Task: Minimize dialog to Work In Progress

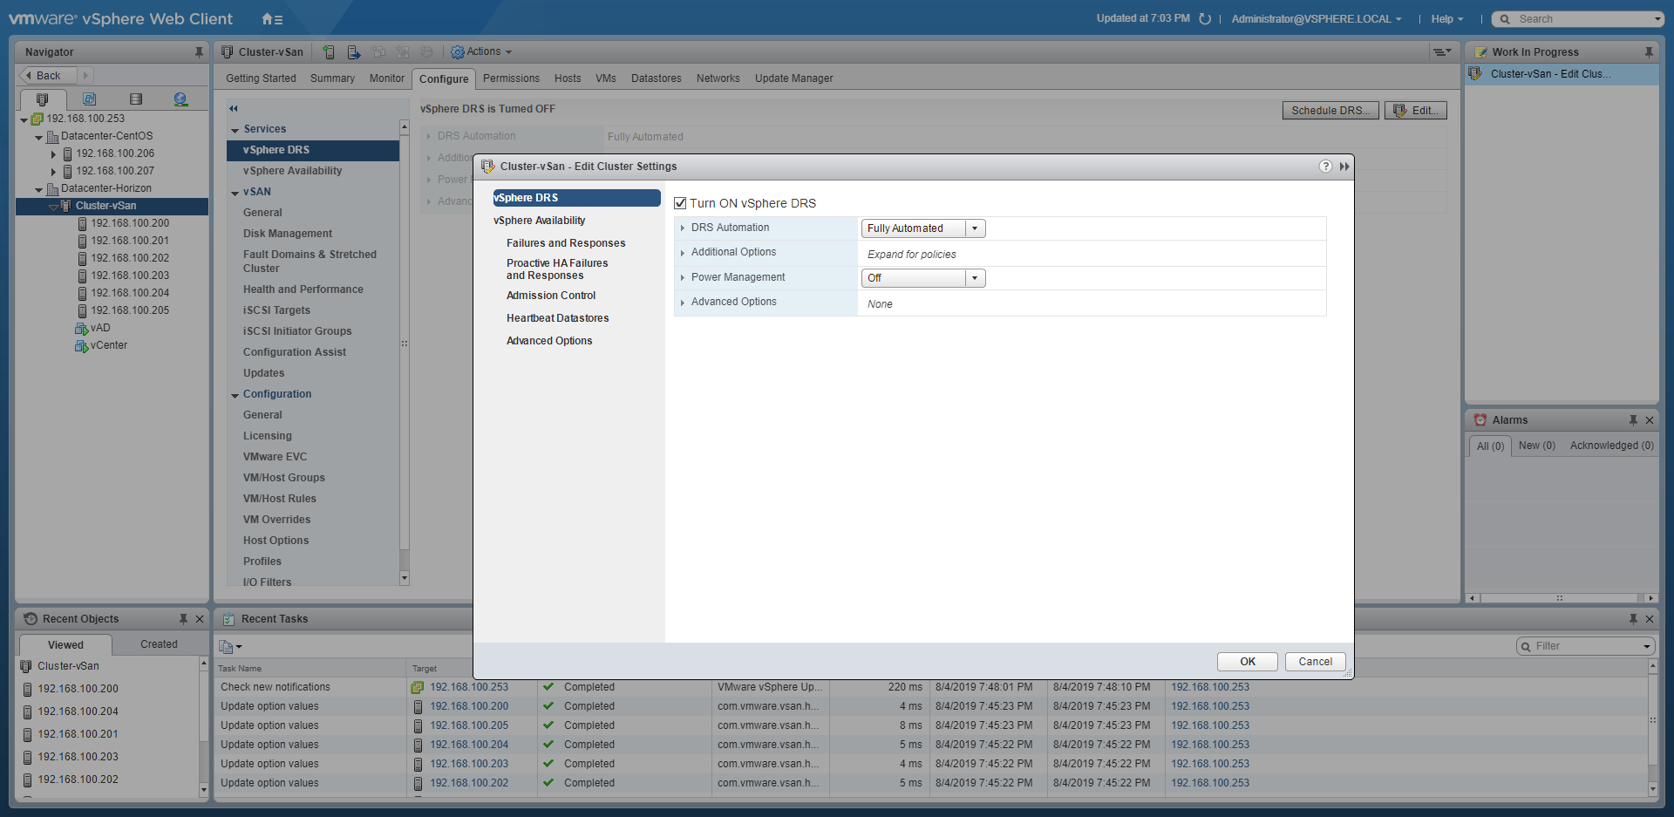Action: [x=1344, y=167]
